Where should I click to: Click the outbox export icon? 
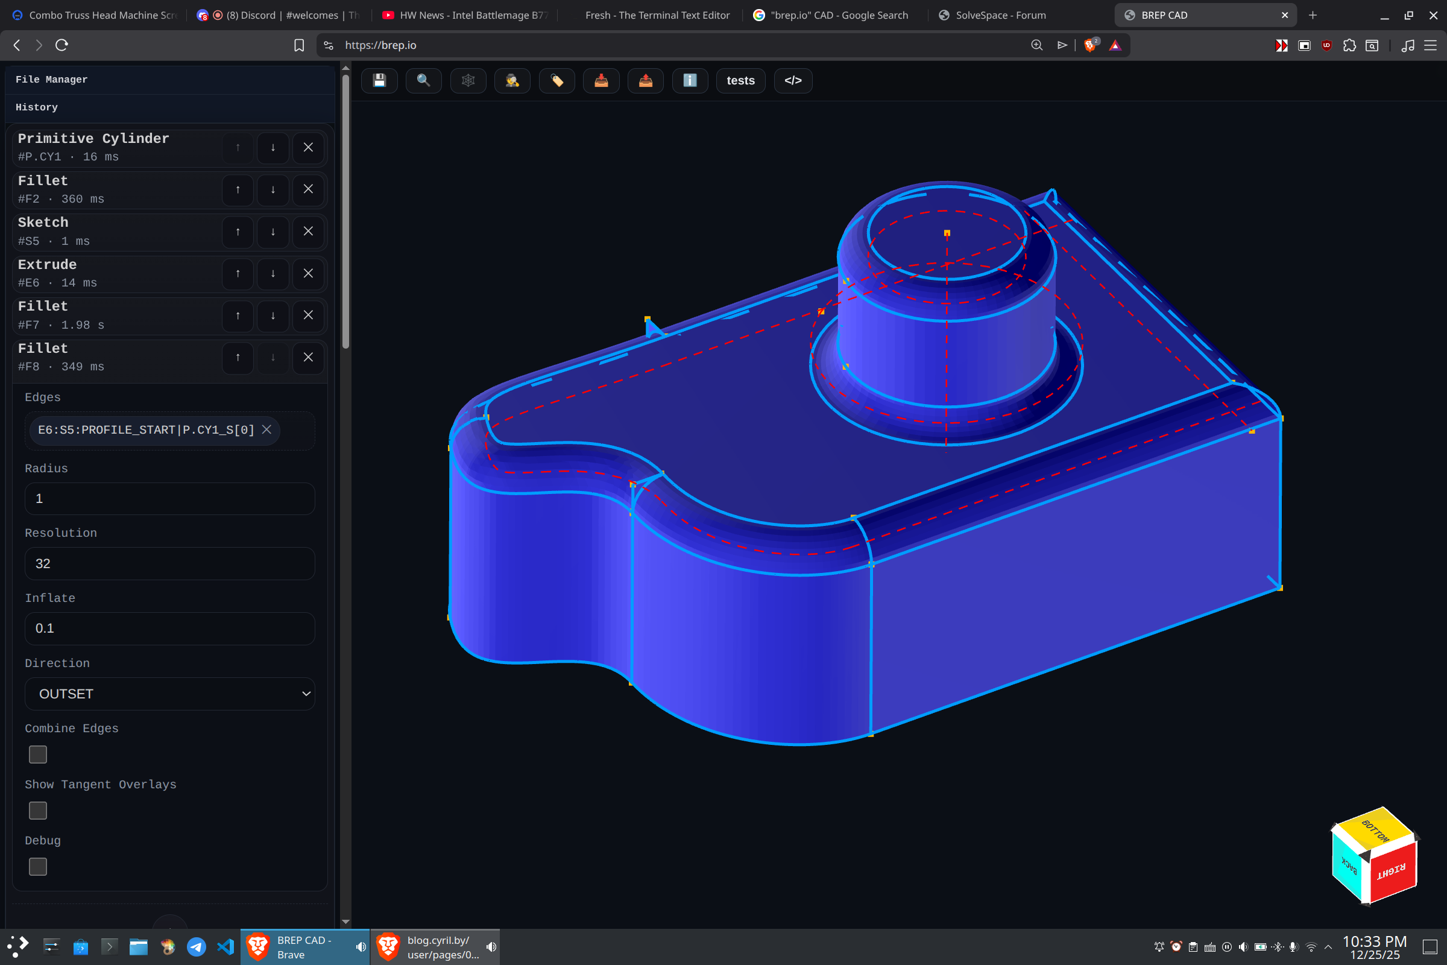[x=645, y=81]
